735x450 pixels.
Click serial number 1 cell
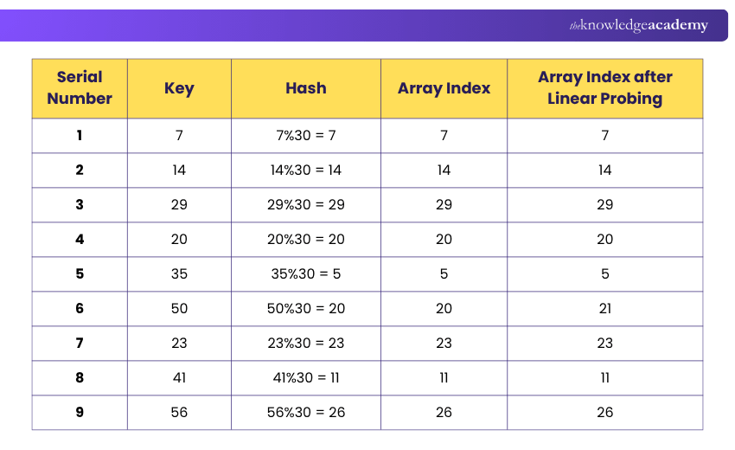[x=80, y=136]
